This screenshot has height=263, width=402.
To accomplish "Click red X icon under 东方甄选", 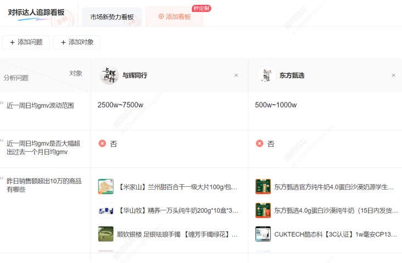I will pyautogui.click(x=259, y=143).
